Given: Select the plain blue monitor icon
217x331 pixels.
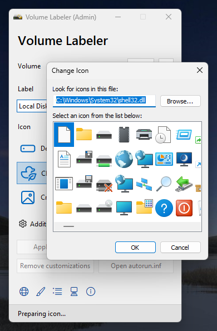Looking at the screenshot, I should [124, 208].
